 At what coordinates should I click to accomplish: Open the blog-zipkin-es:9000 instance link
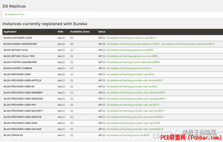coord(128,135)
